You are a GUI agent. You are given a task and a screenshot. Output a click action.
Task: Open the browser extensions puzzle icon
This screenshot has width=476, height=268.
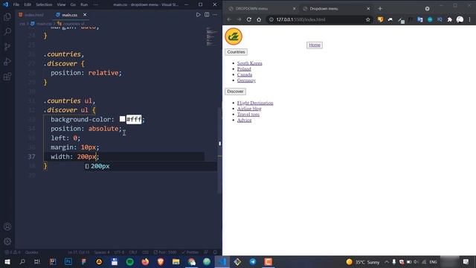pos(449,19)
